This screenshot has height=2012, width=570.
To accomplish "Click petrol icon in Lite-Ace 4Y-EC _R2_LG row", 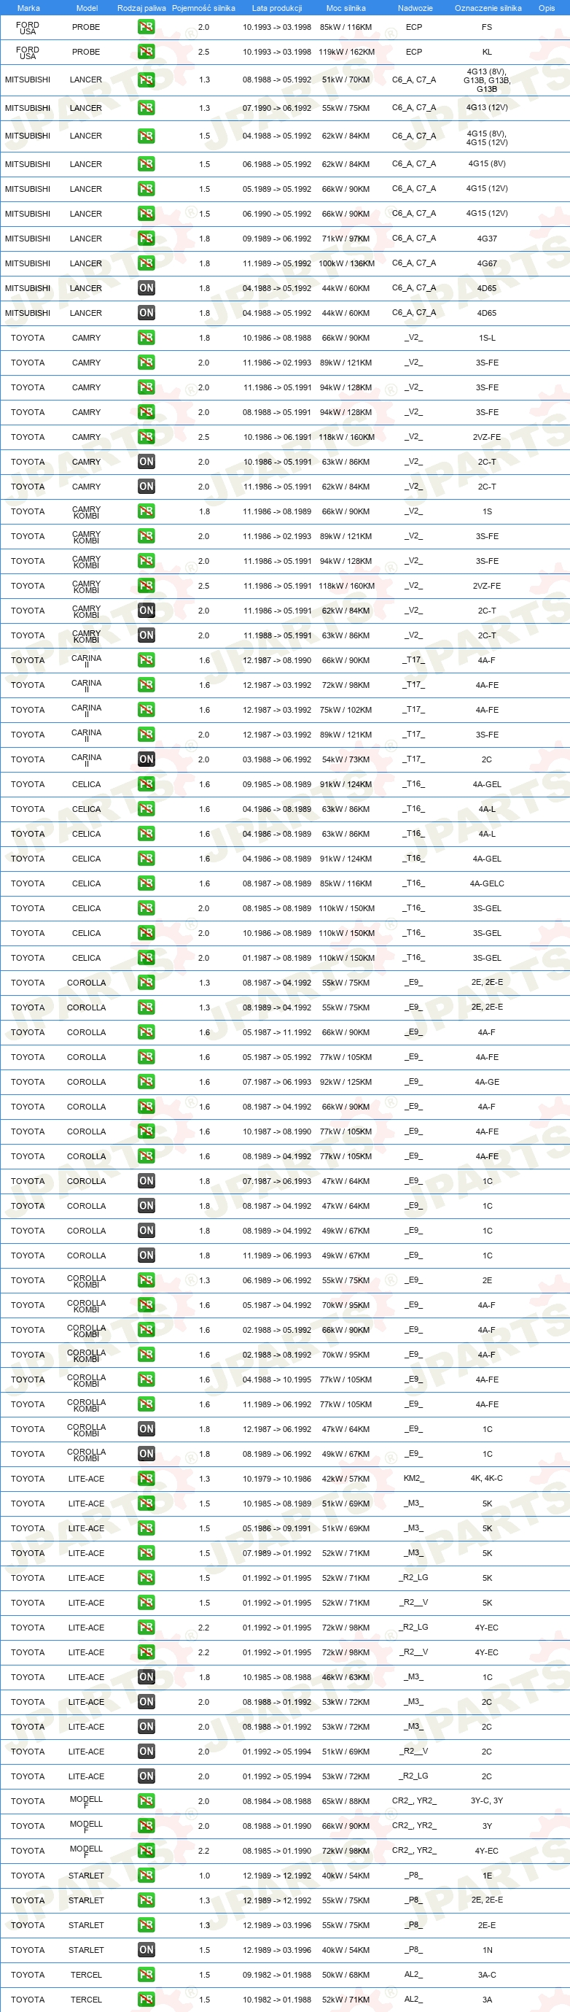I will point(146,1628).
